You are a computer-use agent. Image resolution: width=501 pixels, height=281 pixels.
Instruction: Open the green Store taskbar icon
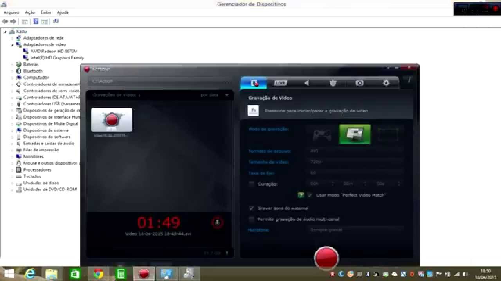[x=74, y=274]
